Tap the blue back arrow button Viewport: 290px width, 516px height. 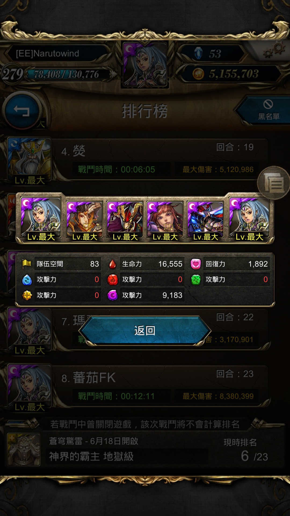coord(21,110)
